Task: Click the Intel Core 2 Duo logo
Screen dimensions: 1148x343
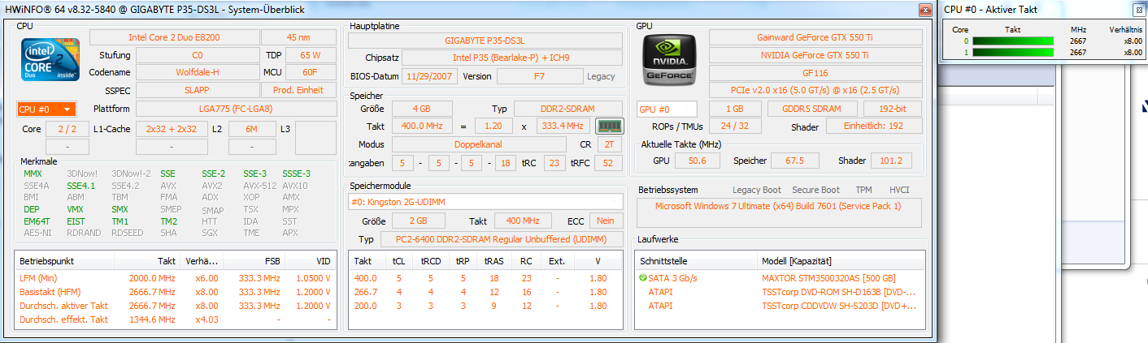Action: pyautogui.click(x=50, y=59)
